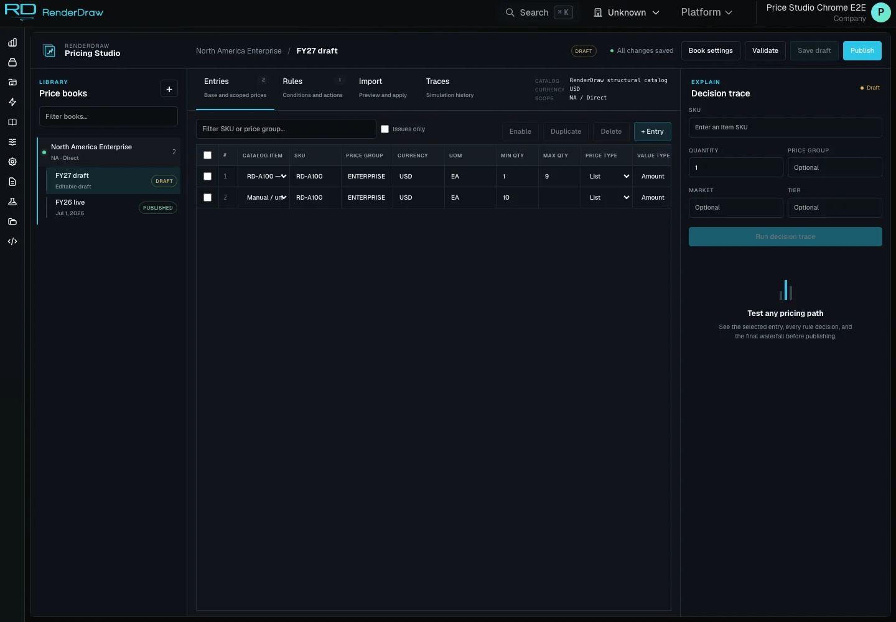The width and height of the screenshot is (896, 622).
Task: Select the FY26 live price book
Action: [x=113, y=208]
